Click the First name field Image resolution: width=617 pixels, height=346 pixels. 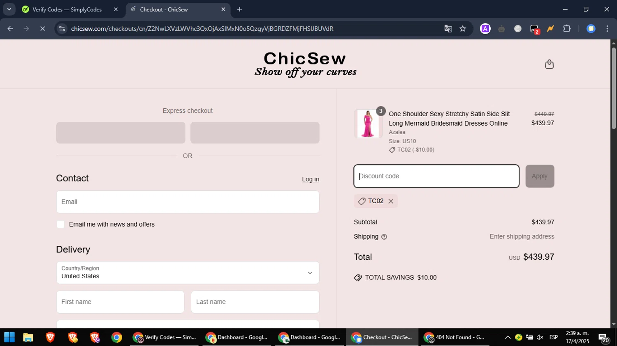120,302
